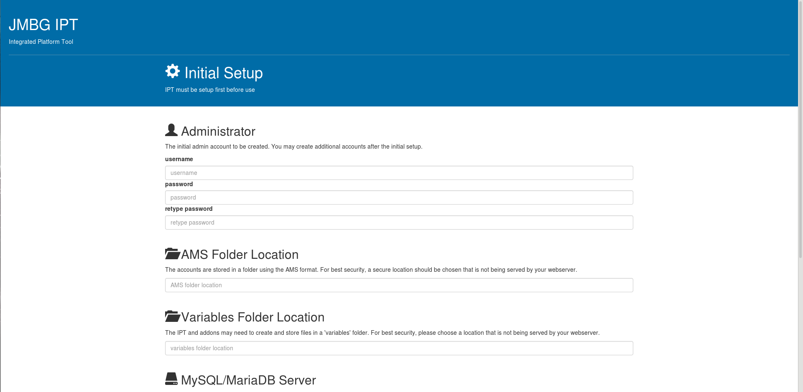Click the gear icon beside Initial Setup
The image size is (803, 392).
pos(172,71)
